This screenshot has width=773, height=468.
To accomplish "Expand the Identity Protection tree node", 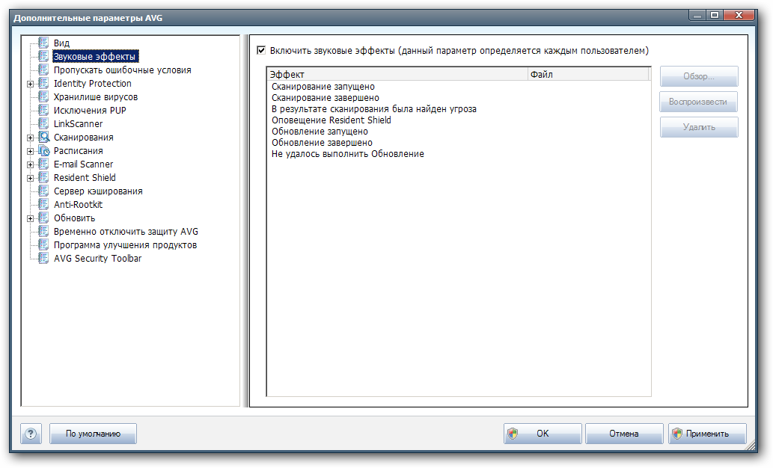I will coord(31,84).
